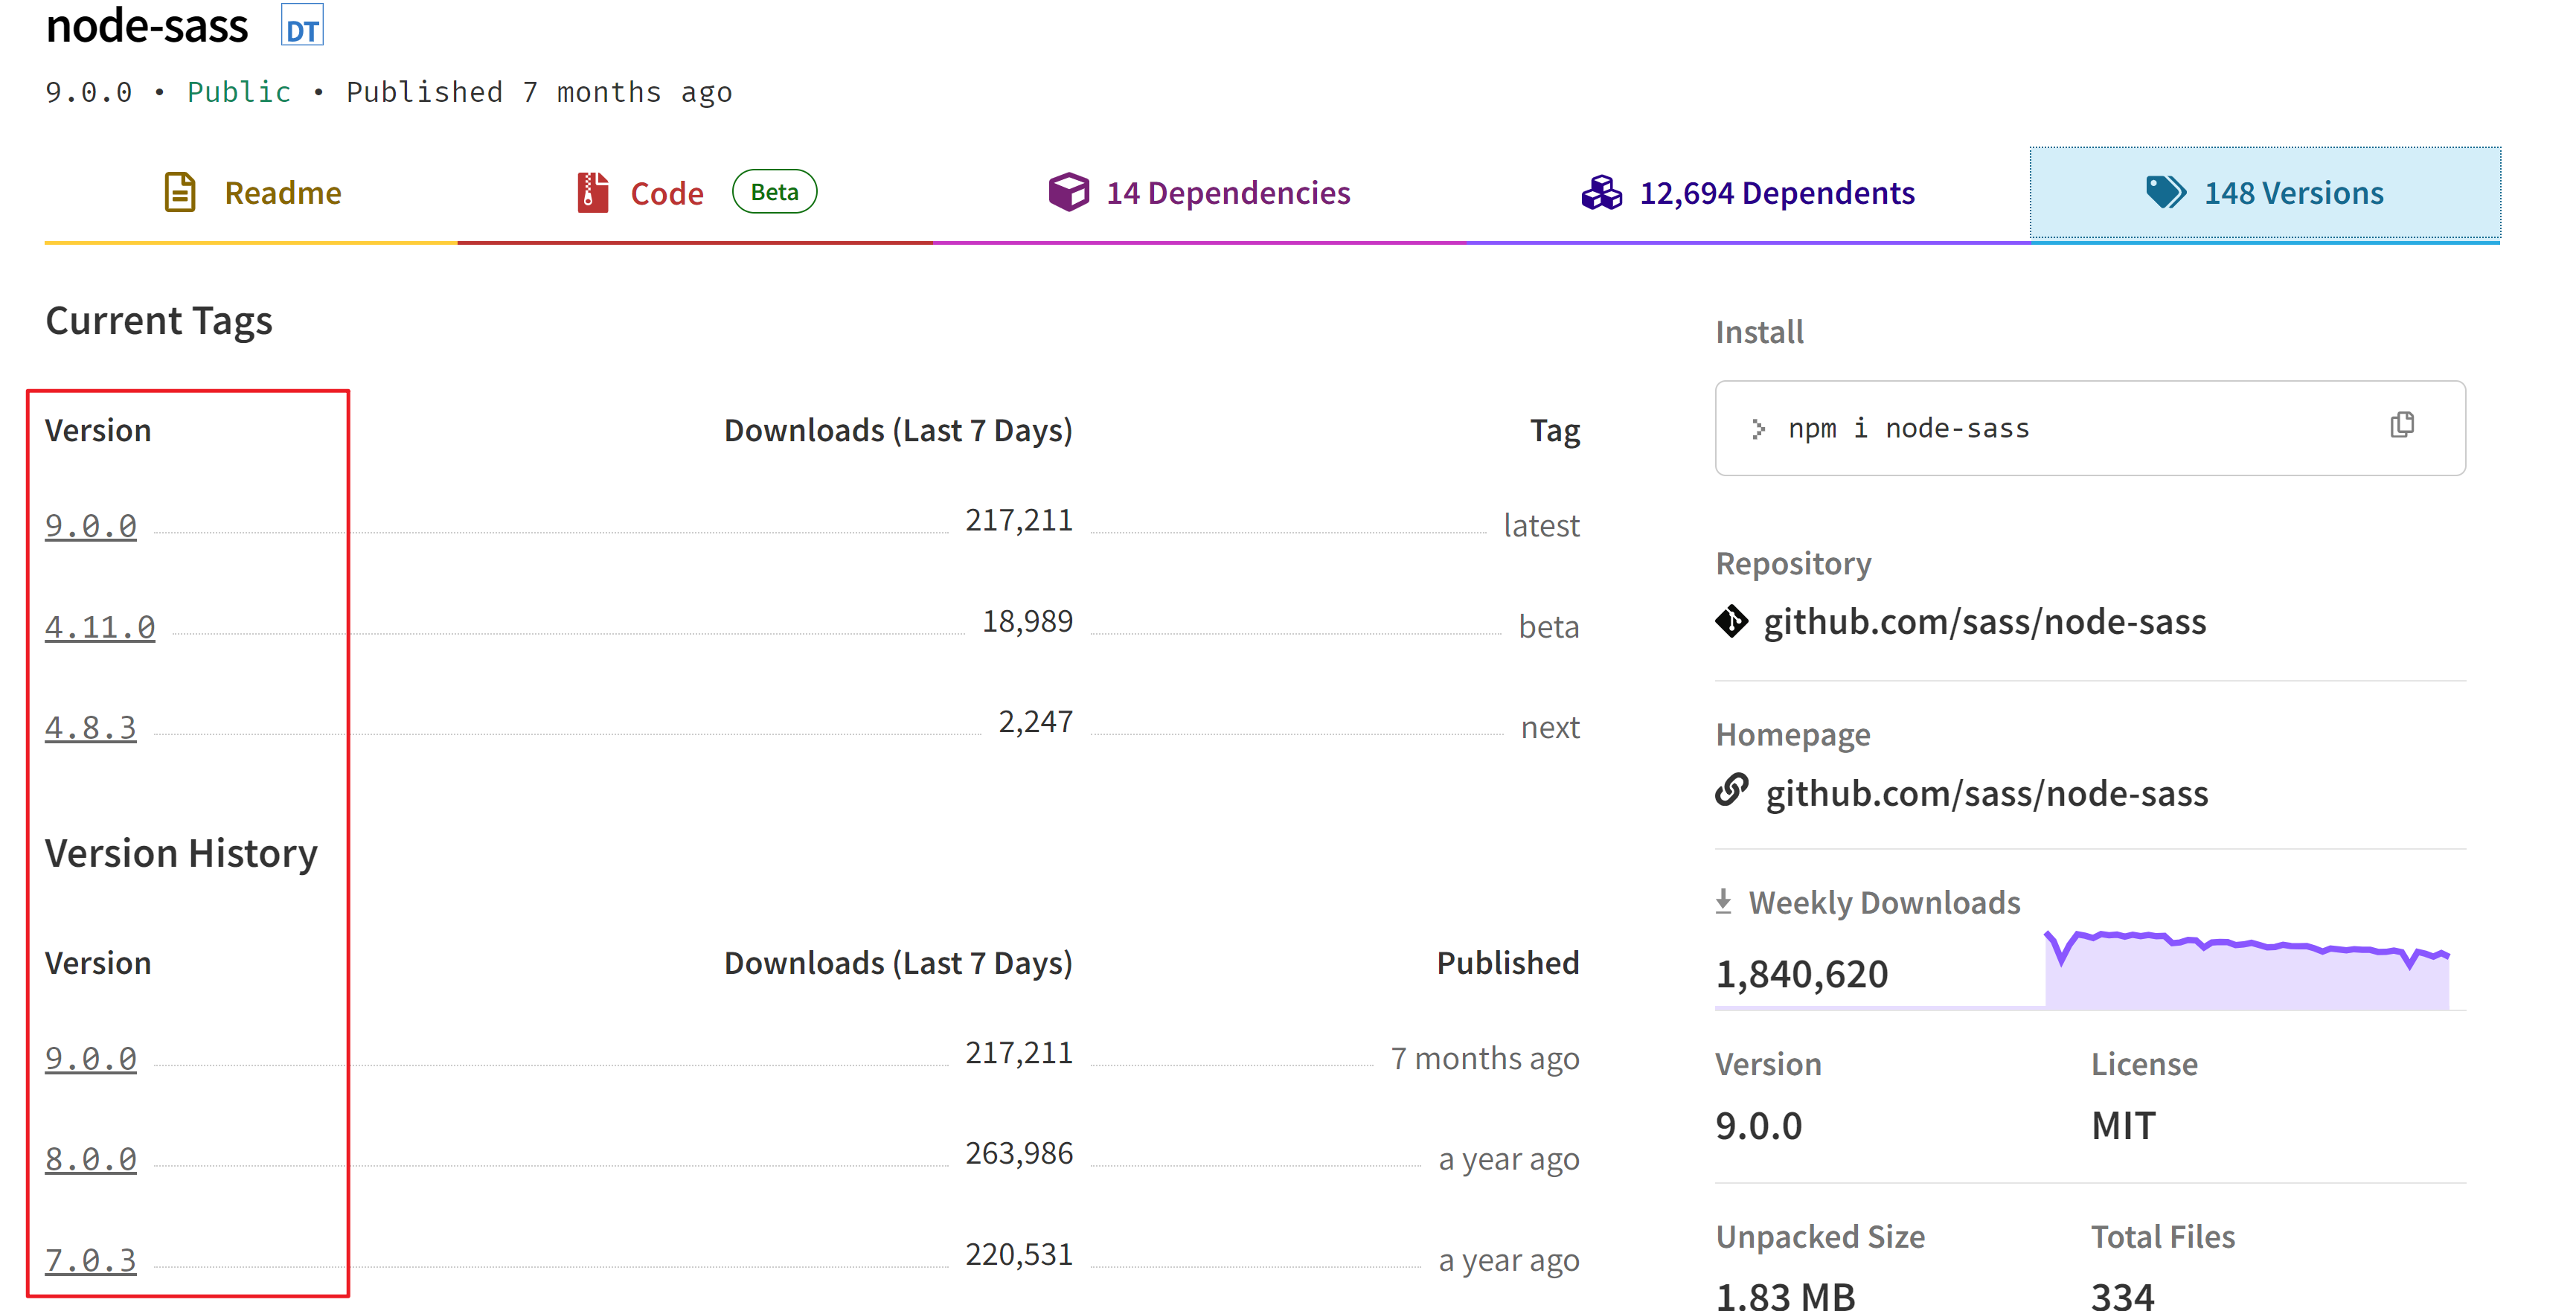This screenshot has height=1311, width=2576.
Task: Click the install prompt chevron icon
Action: [1758, 429]
